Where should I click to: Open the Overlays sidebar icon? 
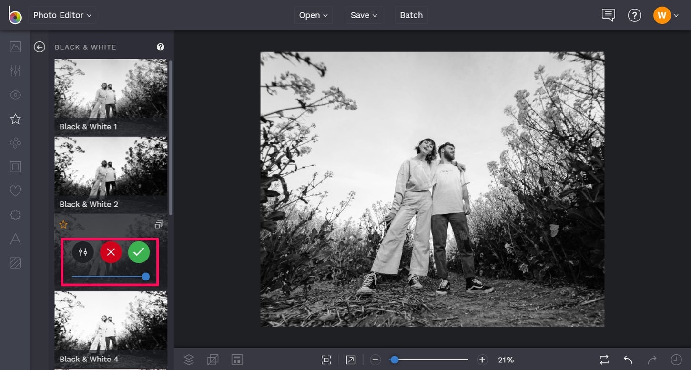15,215
